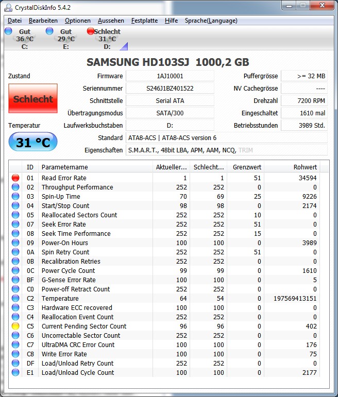Click status icon of Spin-Up Time row

(15, 196)
